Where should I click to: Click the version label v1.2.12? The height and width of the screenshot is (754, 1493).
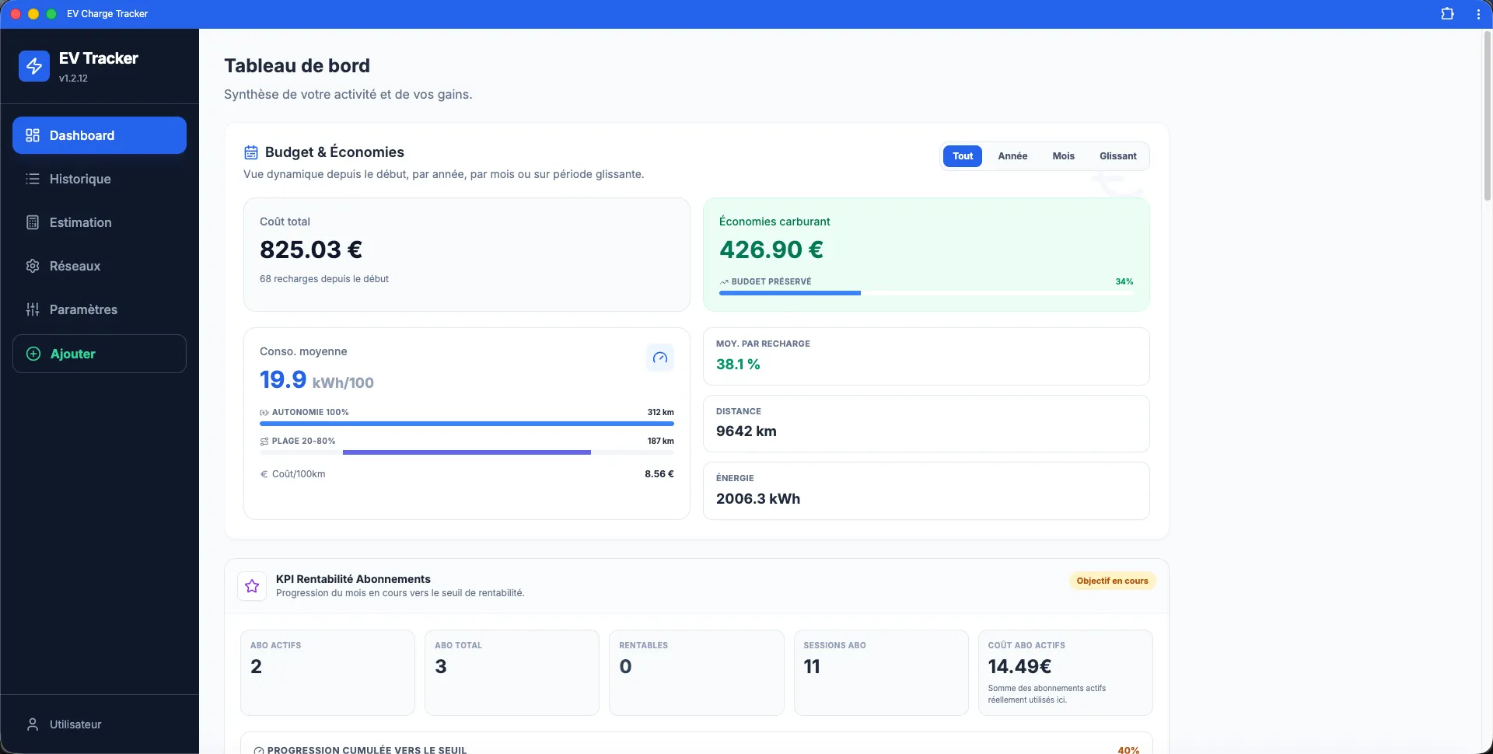point(73,79)
